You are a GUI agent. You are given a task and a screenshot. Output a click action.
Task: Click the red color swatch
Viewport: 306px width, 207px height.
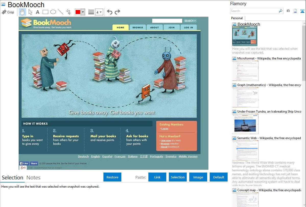pyautogui.click(x=78, y=12)
